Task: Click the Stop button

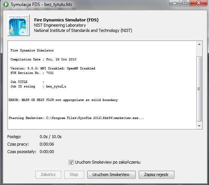Action: (x=74, y=174)
